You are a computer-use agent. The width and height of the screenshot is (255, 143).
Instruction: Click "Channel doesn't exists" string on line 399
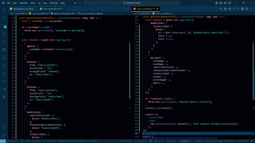(194, 102)
